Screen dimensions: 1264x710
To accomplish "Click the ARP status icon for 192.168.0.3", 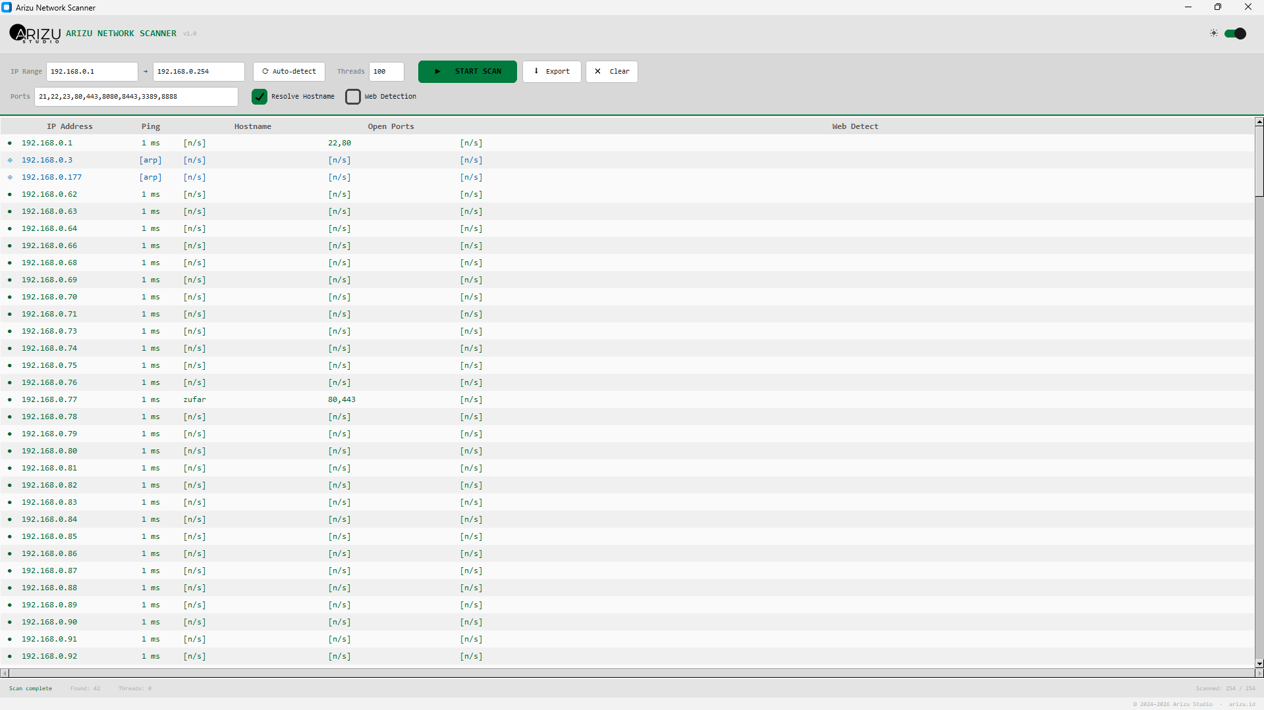I will (10, 161).
